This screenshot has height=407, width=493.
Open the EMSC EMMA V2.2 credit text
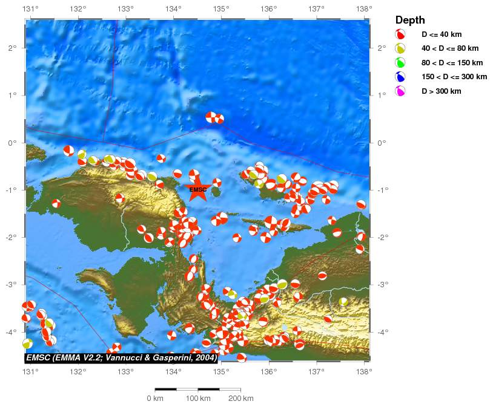[x=121, y=357]
